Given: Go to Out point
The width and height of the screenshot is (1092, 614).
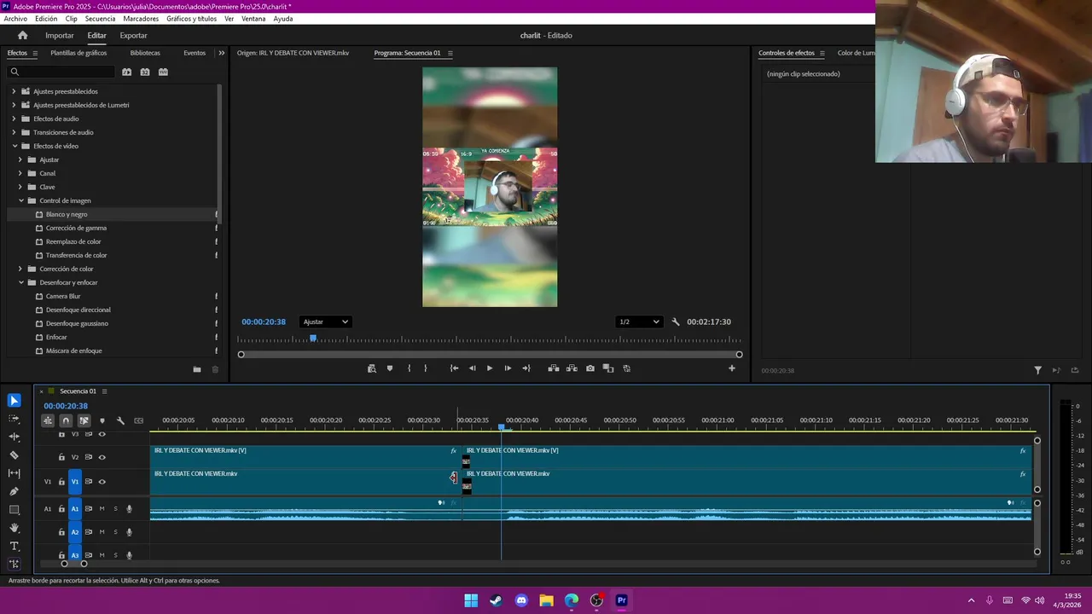Looking at the screenshot, I should coord(526,368).
